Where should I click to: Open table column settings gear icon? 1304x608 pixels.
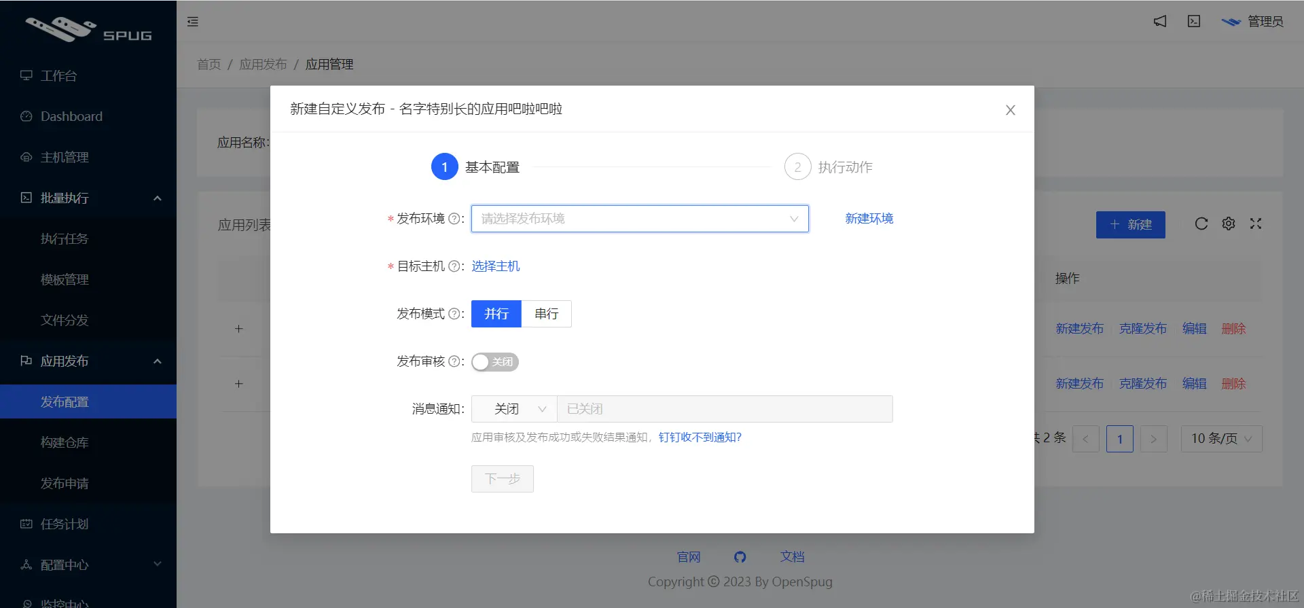coord(1229,223)
